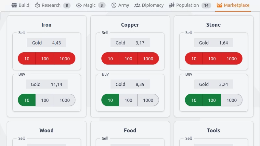Viewport: 260px width, 146px height.
Task: Buy 10 Copper
Action: point(110,100)
